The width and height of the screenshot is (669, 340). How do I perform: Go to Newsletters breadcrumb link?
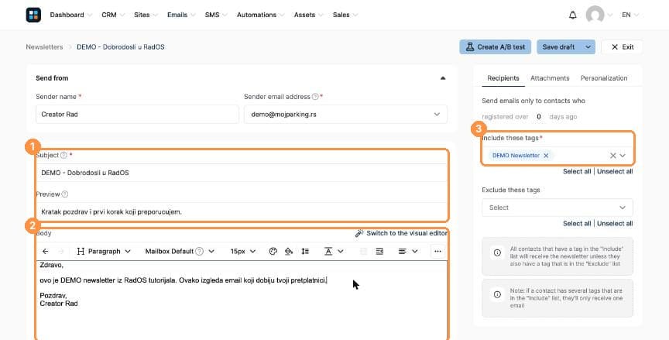[x=44, y=47]
